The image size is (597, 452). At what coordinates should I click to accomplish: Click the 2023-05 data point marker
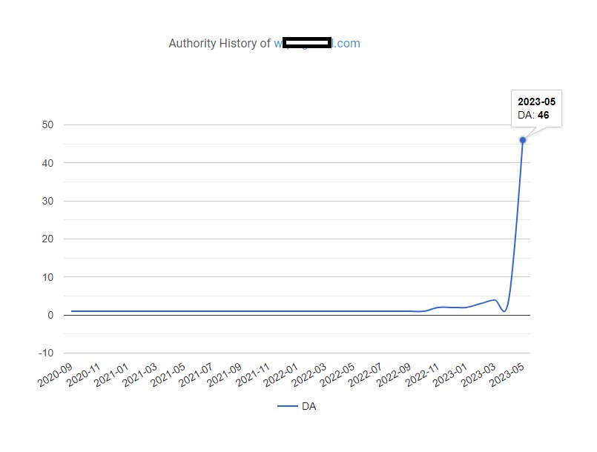(x=523, y=140)
